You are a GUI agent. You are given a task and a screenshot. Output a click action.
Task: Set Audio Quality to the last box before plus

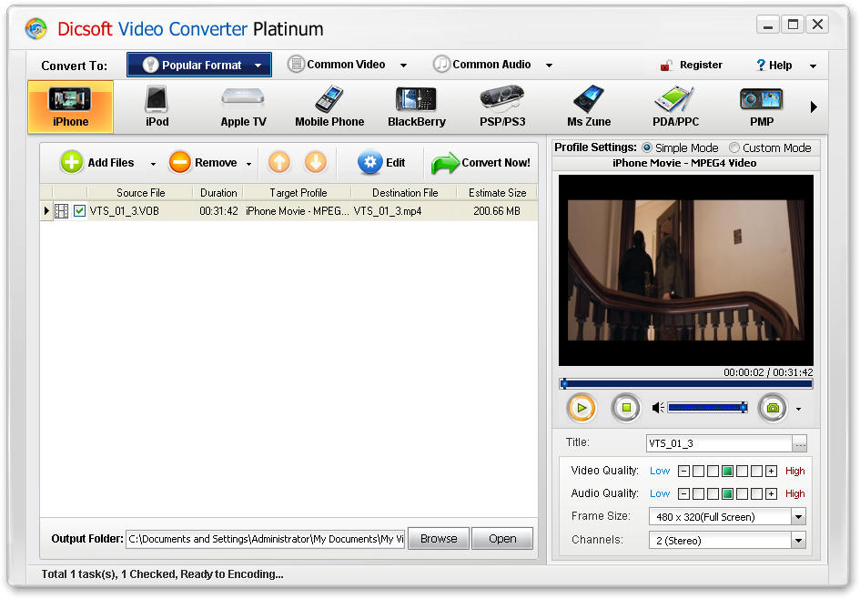(756, 493)
